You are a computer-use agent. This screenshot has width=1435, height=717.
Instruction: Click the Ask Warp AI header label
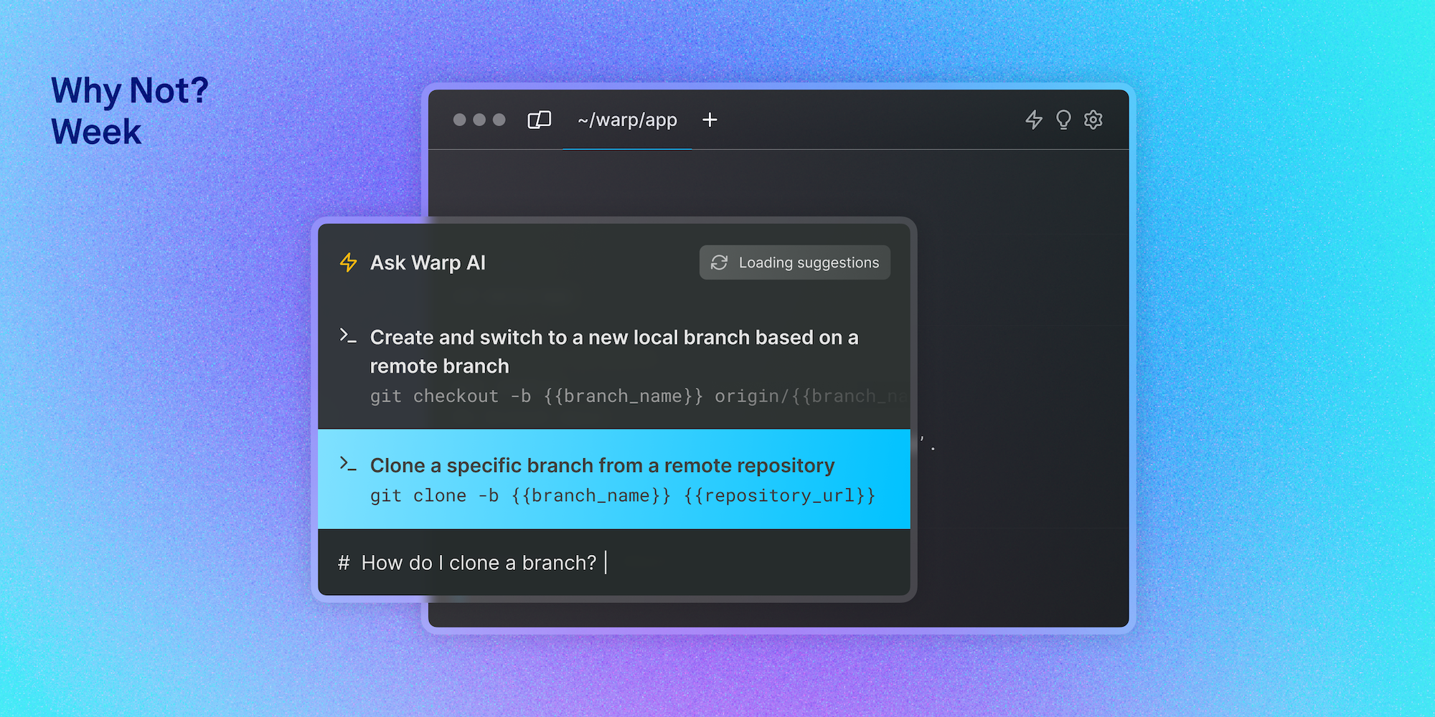pos(428,262)
